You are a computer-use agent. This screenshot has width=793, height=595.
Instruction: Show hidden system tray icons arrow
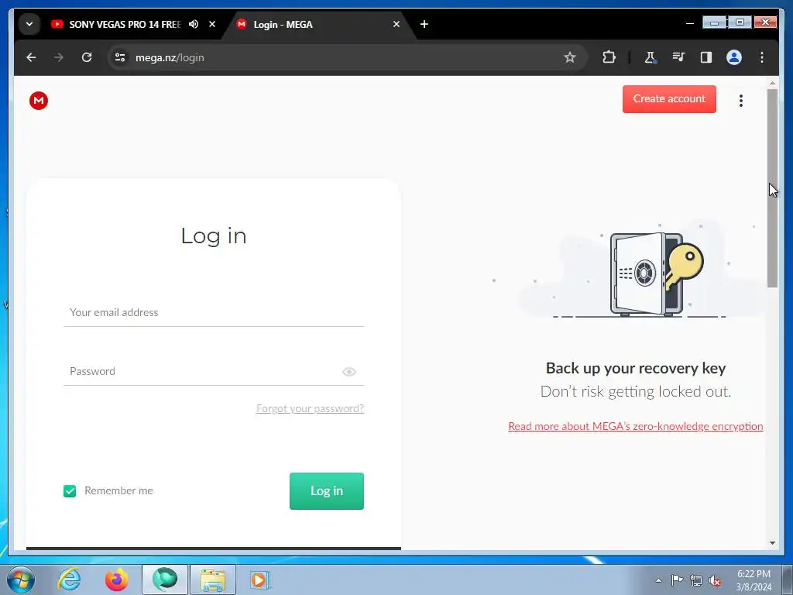(x=658, y=580)
